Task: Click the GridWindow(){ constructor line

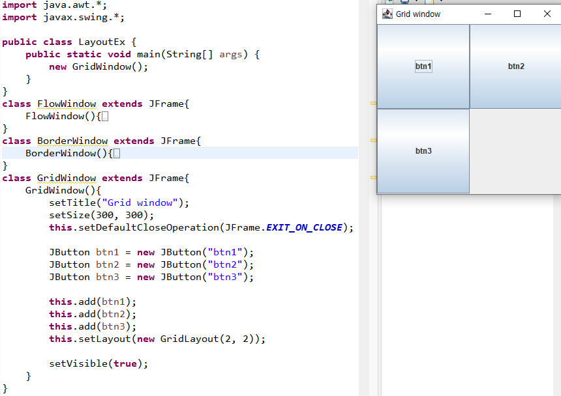Action: tap(63, 190)
